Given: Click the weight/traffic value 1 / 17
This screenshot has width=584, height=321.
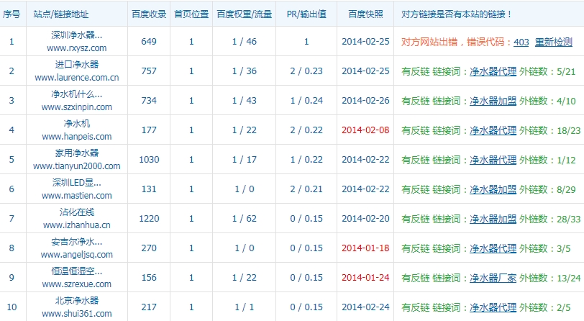Looking at the screenshot, I should tap(245, 159).
